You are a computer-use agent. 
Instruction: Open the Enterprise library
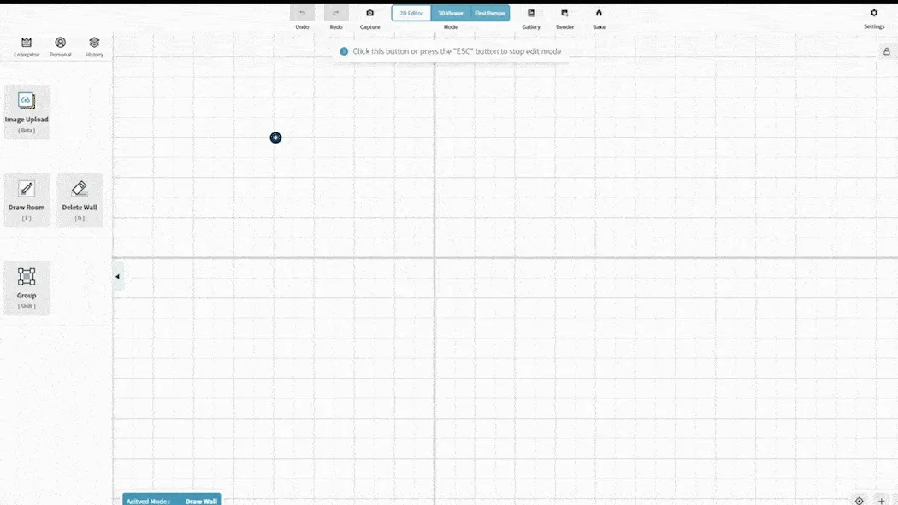coord(27,46)
